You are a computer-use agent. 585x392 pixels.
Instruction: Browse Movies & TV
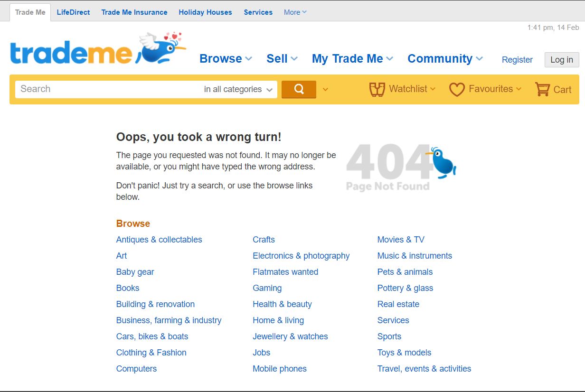click(x=401, y=240)
